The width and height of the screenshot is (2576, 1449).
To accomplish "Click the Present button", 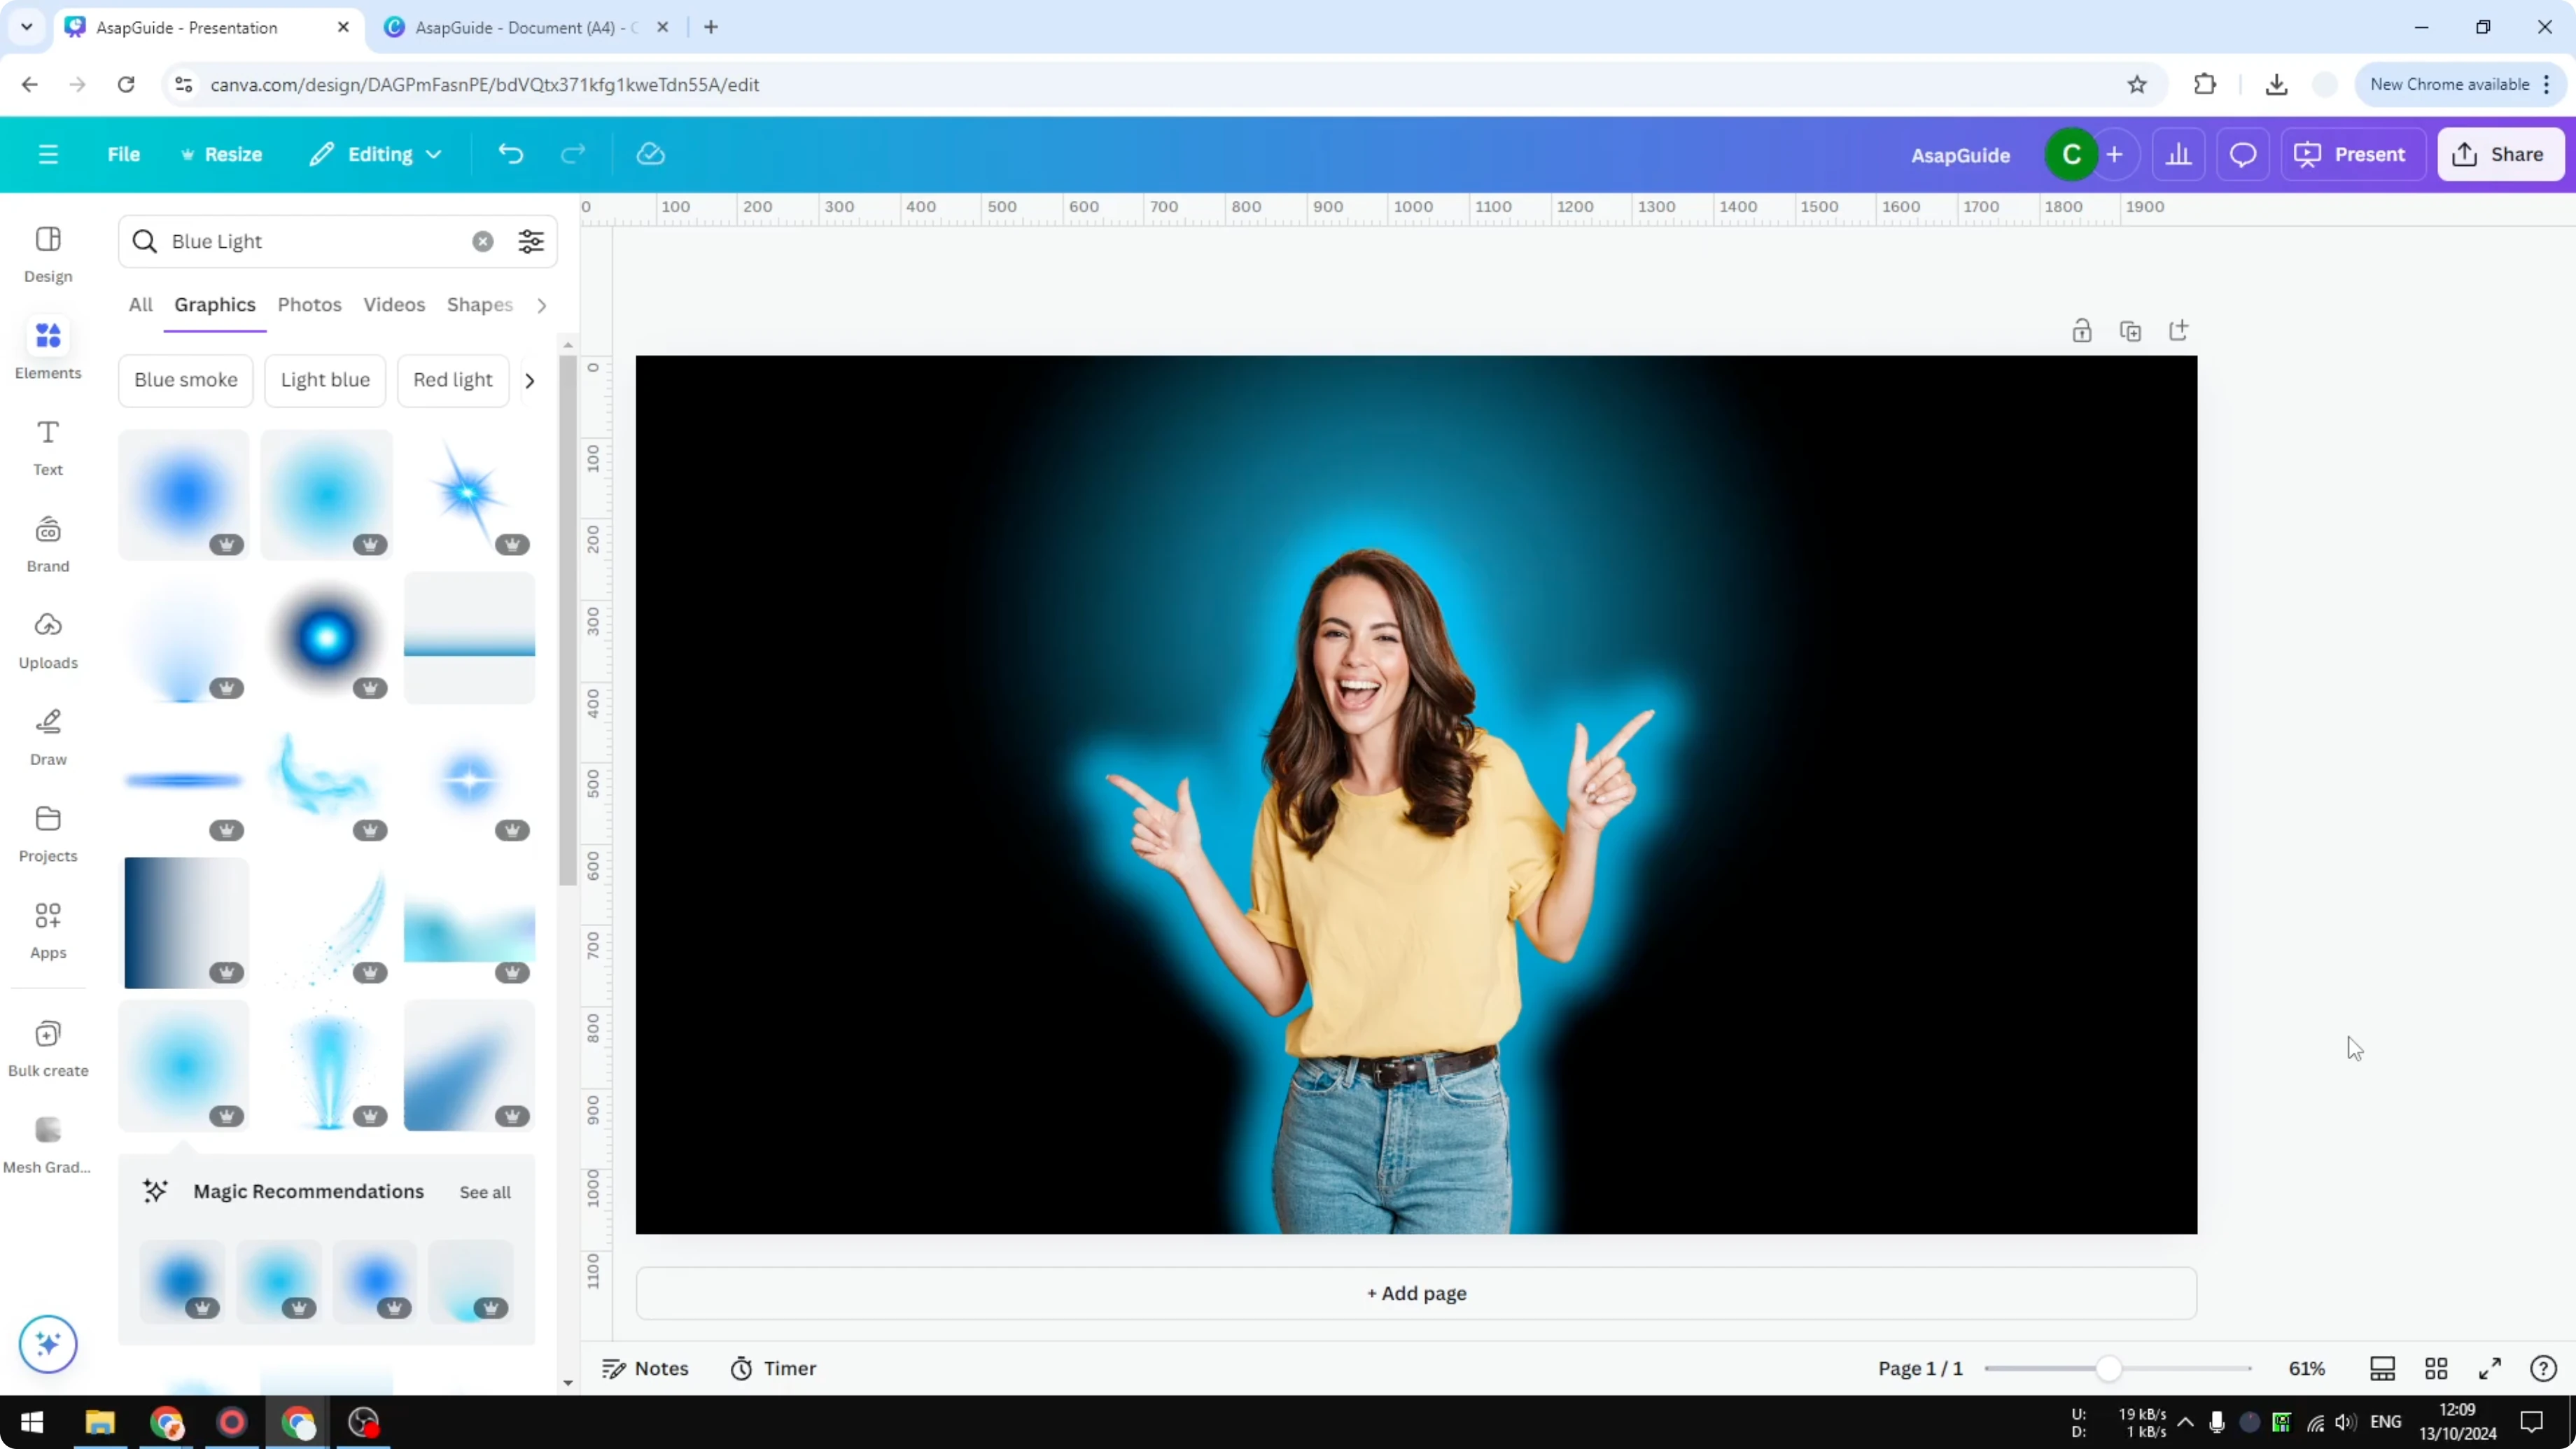I will pos(2353,154).
